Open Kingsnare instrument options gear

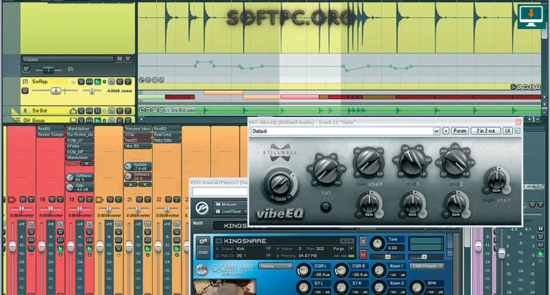tap(203, 241)
